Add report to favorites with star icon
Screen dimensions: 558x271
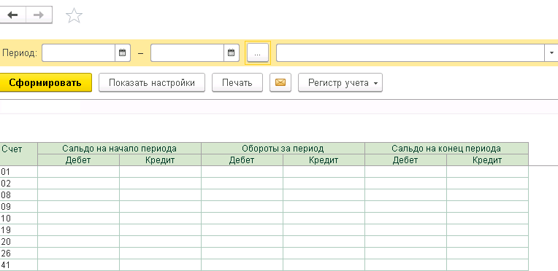74,15
